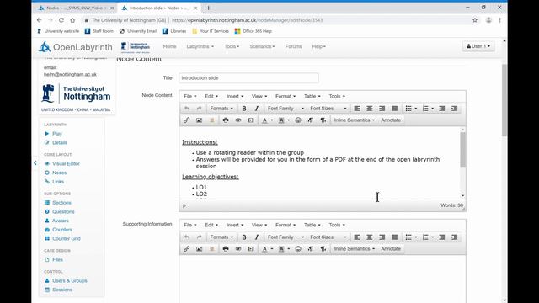
Task: Open Insert menu in Node Content editor
Action: click(235, 96)
